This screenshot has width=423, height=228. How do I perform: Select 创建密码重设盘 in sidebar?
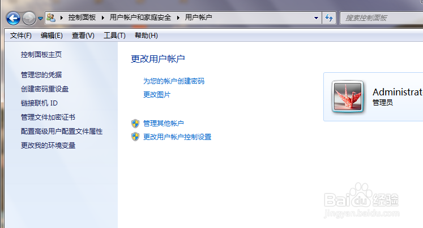45,89
